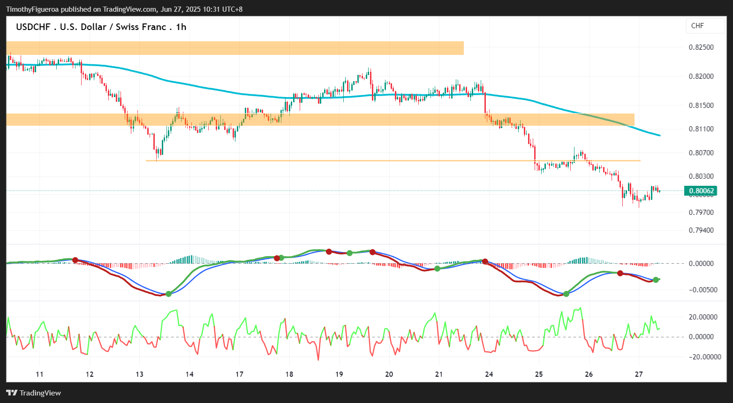Screen dimensions: 733x403
Task: Click the 20.00000 oscillator scale label
Action: coord(703,317)
